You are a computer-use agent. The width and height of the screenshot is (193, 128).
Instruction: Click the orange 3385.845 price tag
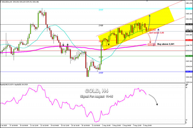(152, 30)
